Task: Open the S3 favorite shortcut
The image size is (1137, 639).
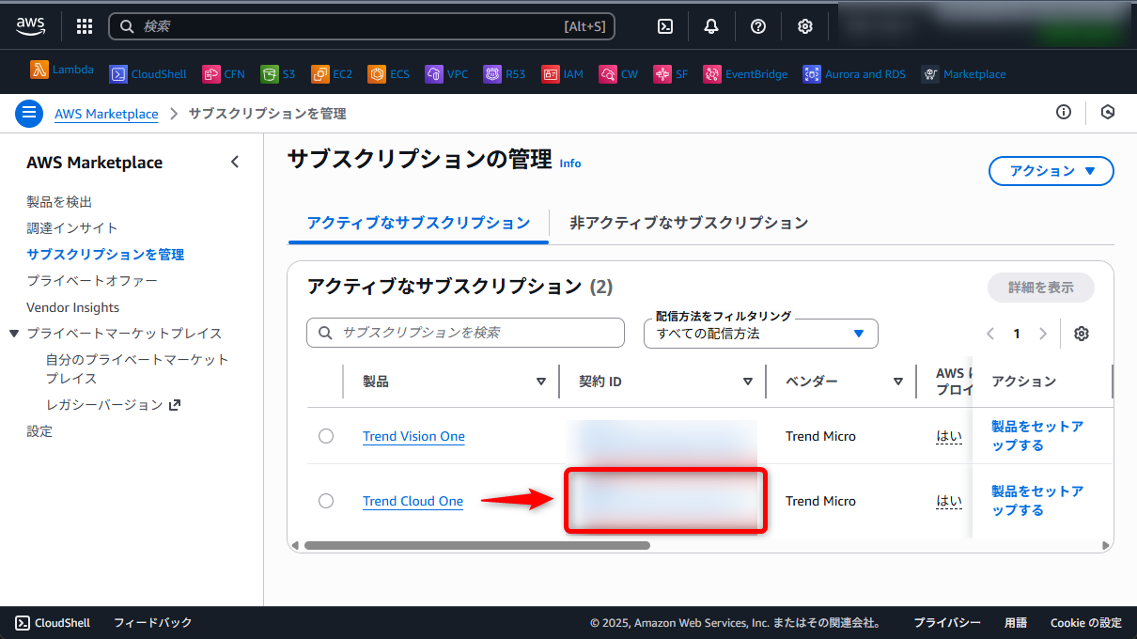Action: click(278, 74)
